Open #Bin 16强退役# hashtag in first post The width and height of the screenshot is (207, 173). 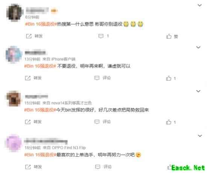point(41,24)
